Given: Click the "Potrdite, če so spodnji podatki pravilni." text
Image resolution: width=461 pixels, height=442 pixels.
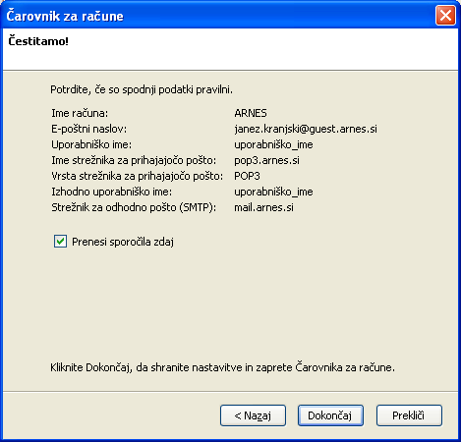Looking at the screenshot, I should coord(142,89).
